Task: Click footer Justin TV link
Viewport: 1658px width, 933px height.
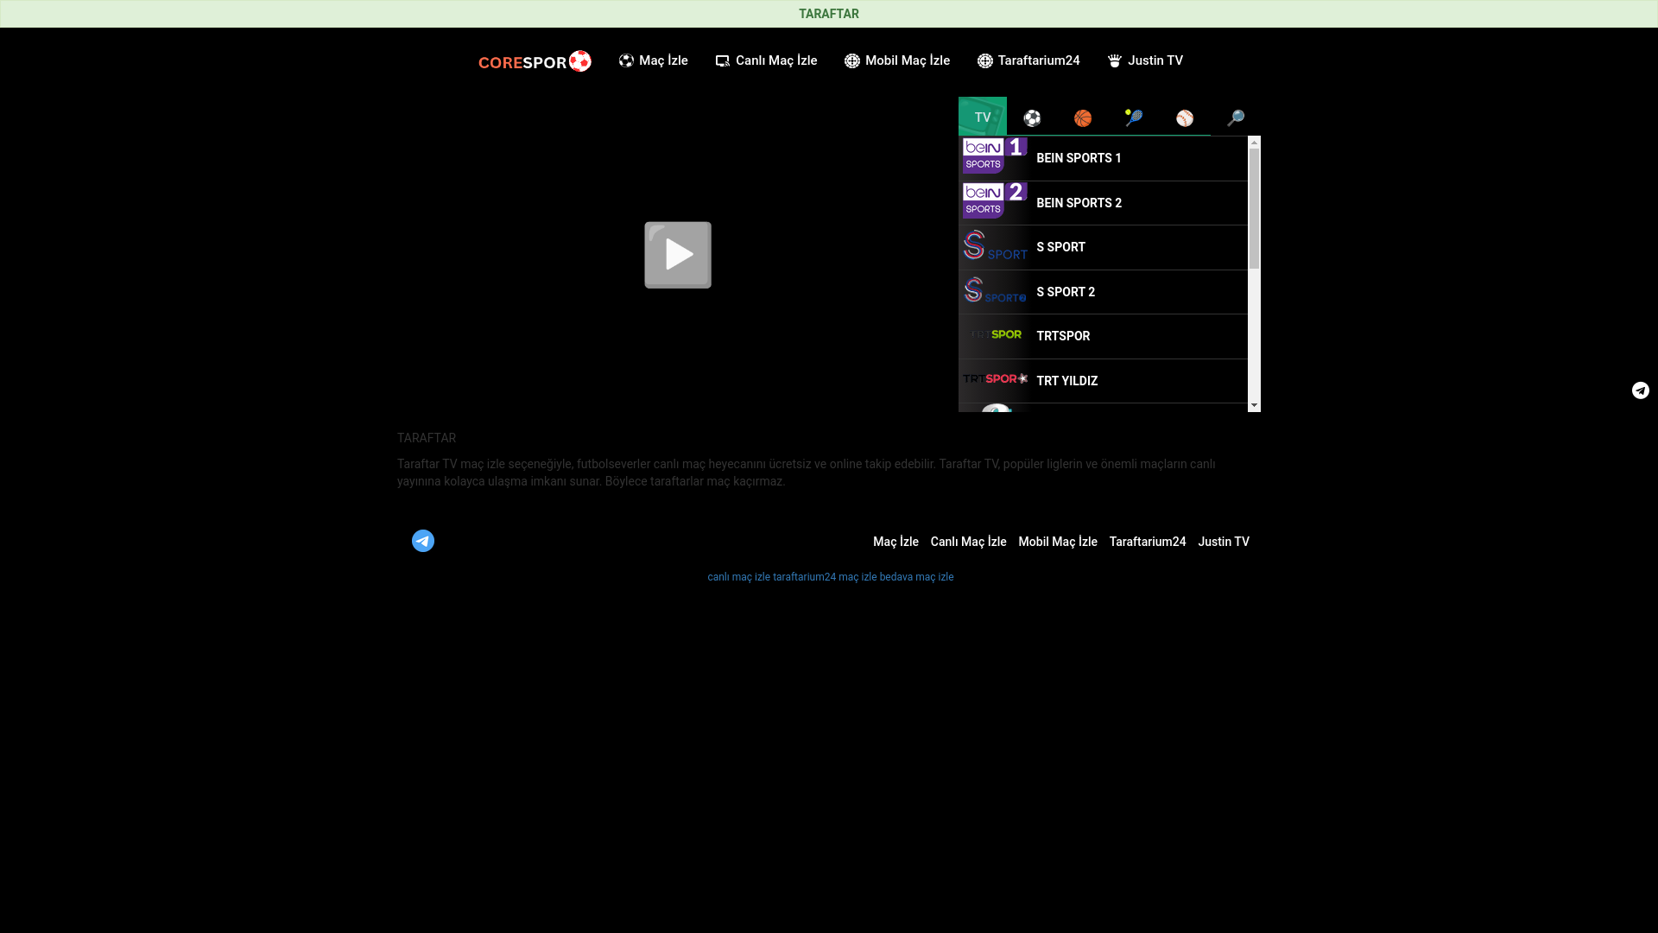Action: (x=1224, y=542)
